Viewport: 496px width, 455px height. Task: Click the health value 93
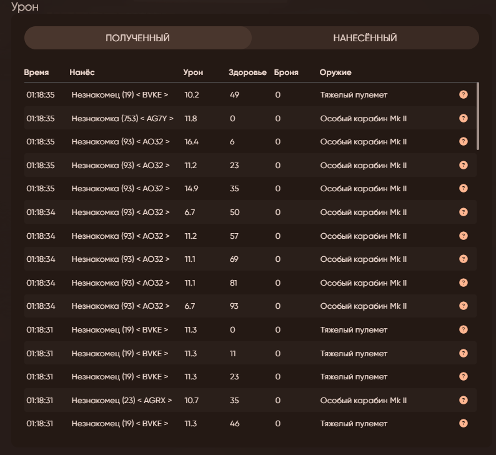234,306
